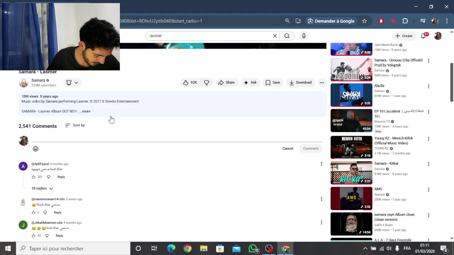454x255 pixels.
Task: Share the Samara - Lasmer video
Action: pos(226,83)
